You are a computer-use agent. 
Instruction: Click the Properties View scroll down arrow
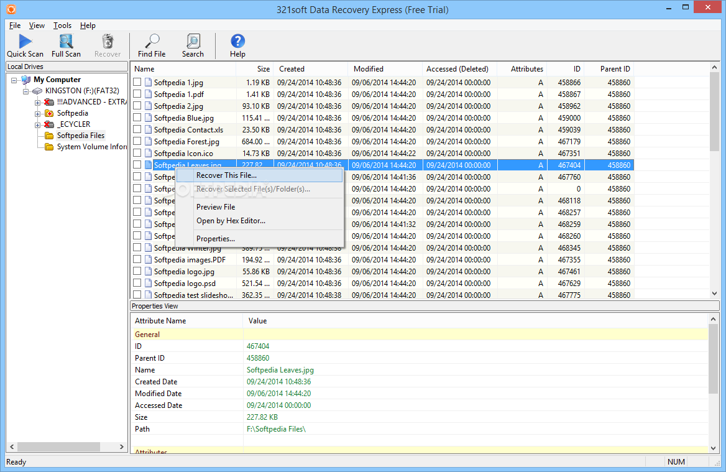coord(713,448)
